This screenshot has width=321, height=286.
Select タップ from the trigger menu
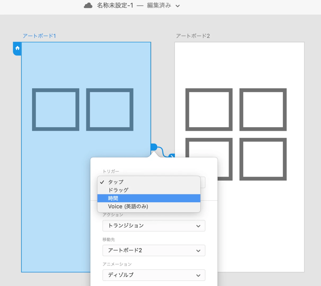[x=149, y=182]
